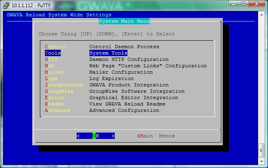Select the Mailer menu entry
Image resolution: width=268 pixels, height=168 pixels.
click(x=54, y=72)
